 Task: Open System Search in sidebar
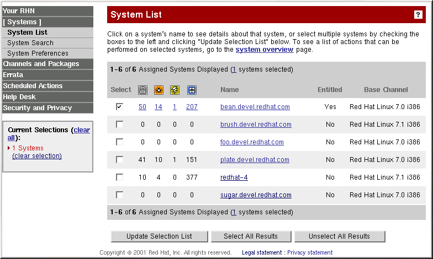coord(30,43)
